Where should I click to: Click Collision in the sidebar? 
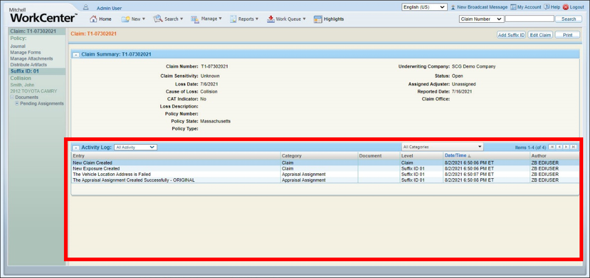pyautogui.click(x=21, y=78)
